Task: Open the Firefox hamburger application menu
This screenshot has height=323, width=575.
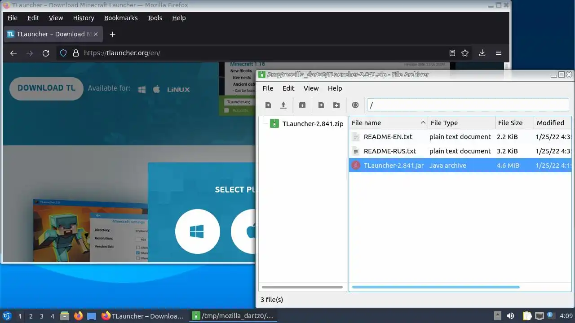Action: 498,53
